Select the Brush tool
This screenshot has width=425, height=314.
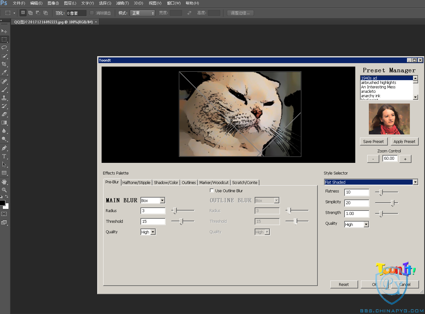pos(4,90)
